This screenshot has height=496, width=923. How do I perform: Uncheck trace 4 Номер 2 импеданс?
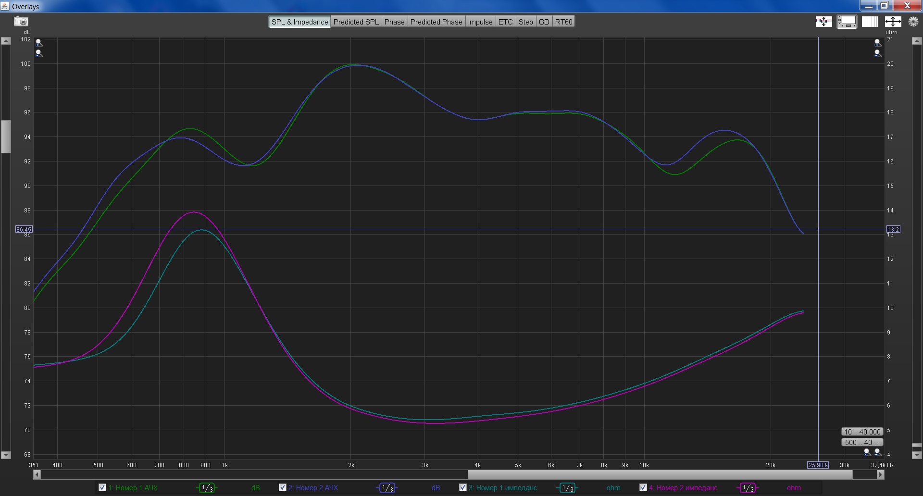click(643, 487)
